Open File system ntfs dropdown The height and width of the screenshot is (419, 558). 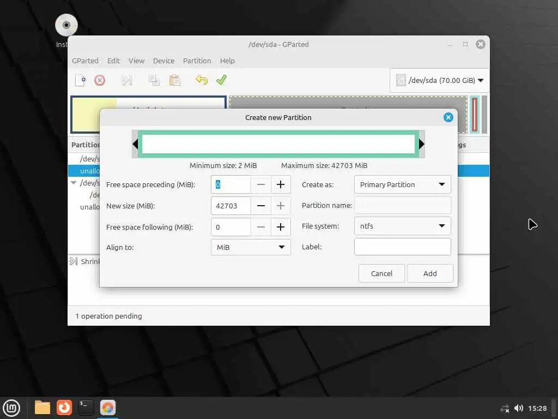click(x=403, y=226)
